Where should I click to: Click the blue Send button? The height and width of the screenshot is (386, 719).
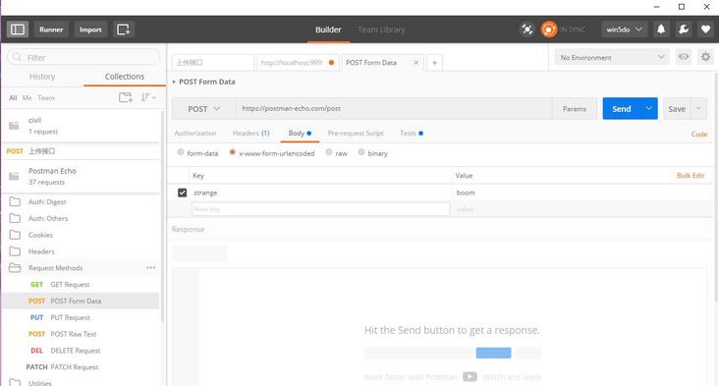click(622, 109)
